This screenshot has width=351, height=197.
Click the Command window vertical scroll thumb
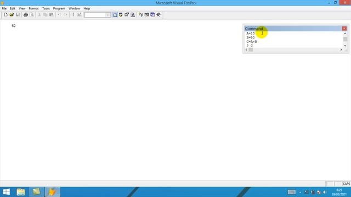tap(345, 39)
